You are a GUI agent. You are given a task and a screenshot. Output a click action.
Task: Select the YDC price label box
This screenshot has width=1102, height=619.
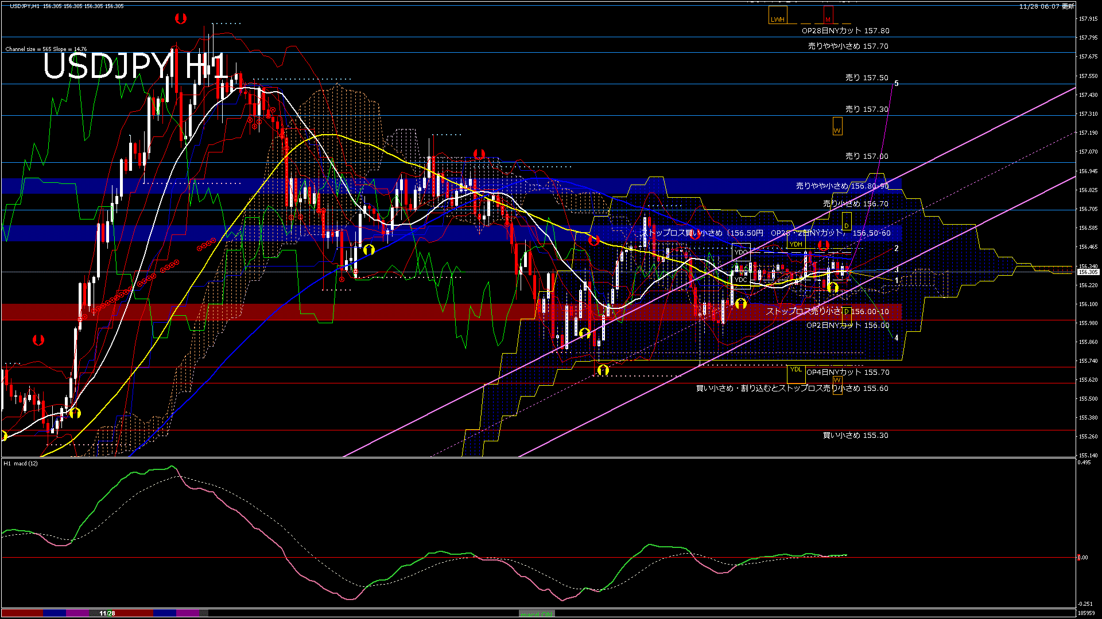point(740,280)
